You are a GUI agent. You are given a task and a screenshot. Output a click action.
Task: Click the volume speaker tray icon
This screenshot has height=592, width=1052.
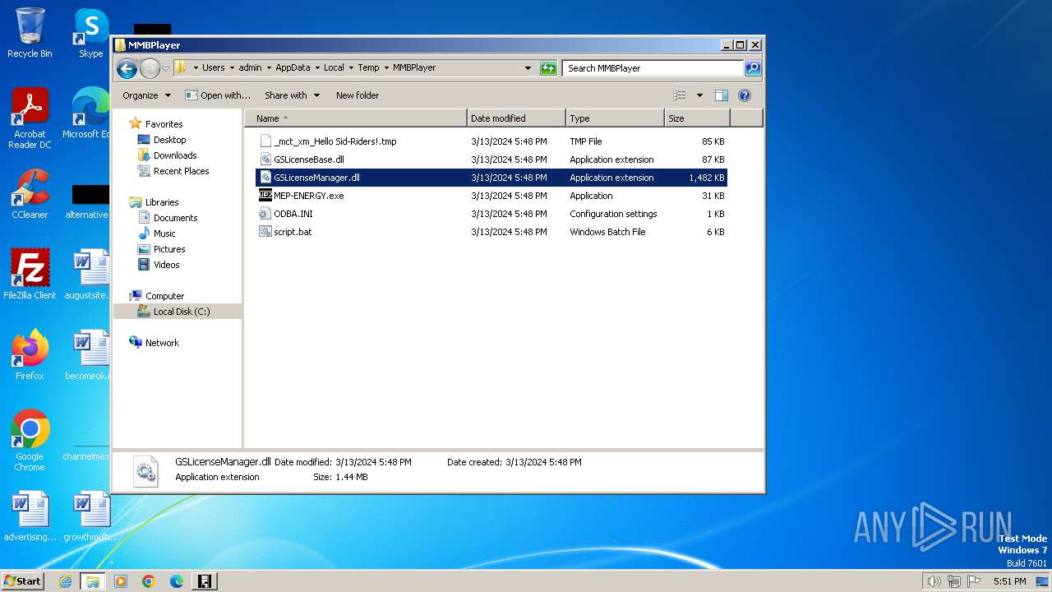[x=934, y=581]
